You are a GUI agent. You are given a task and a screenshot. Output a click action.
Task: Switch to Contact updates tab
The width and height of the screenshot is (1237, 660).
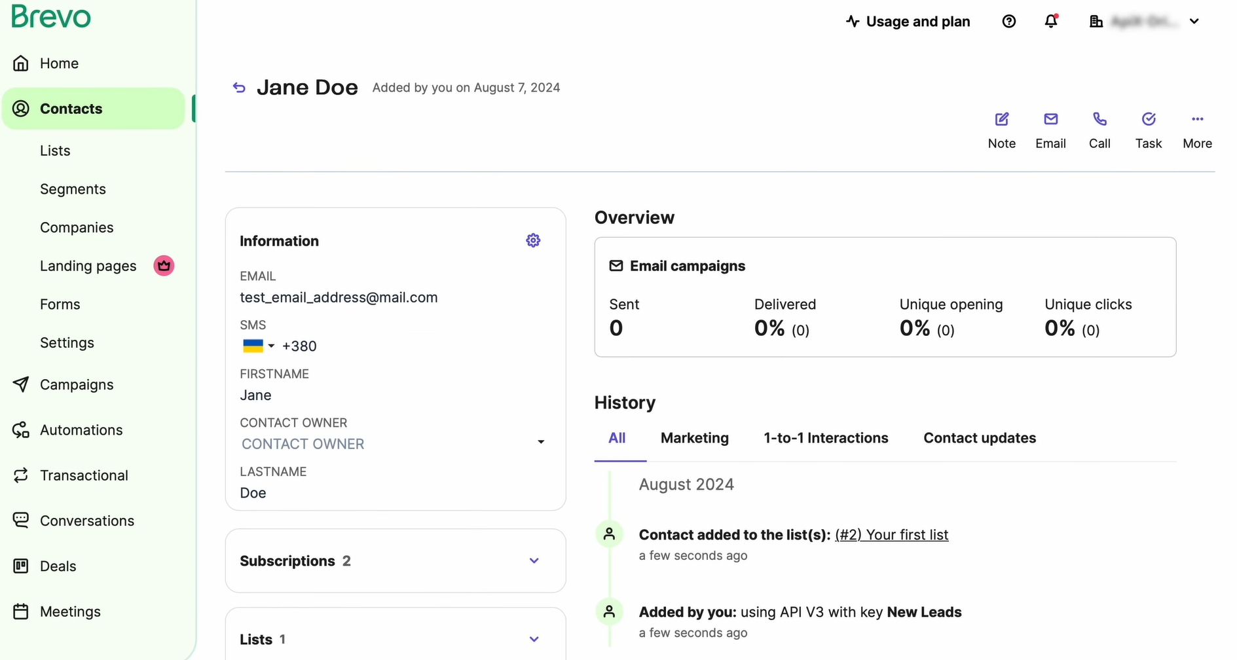point(980,438)
